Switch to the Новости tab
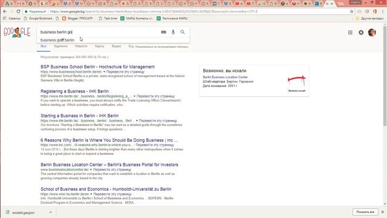 (81, 46)
